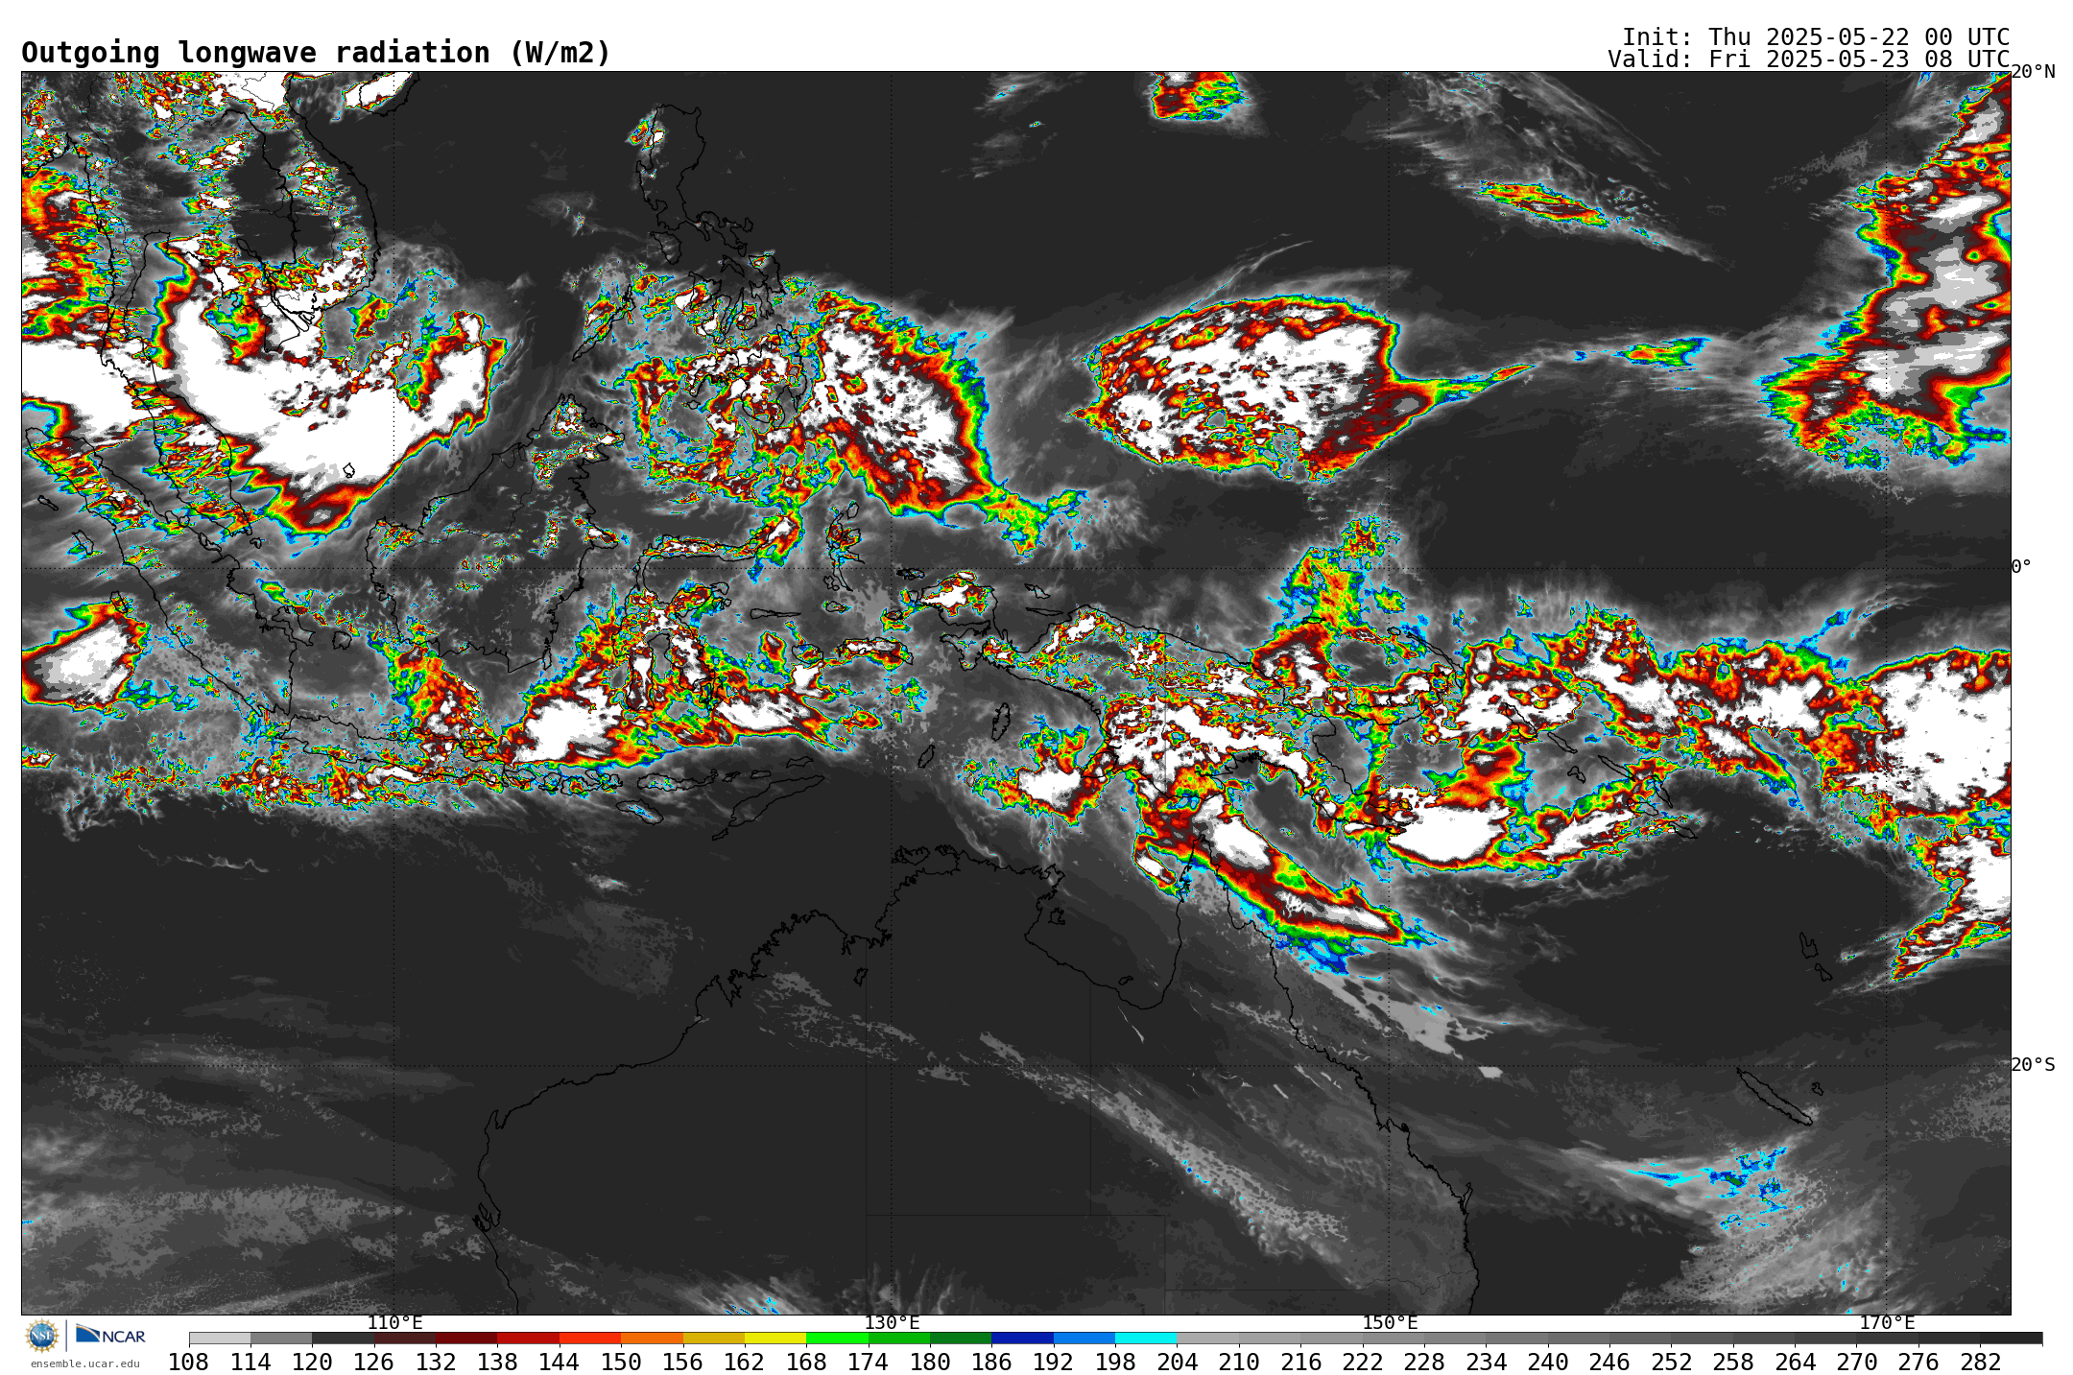Pick the medium blue swatch between 192 and 198

1084,1339
